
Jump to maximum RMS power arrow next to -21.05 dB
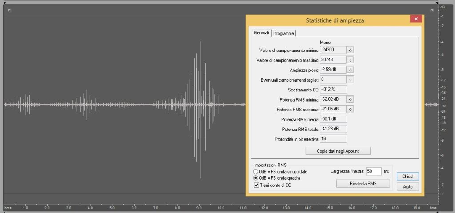click(x=350, y=109)
